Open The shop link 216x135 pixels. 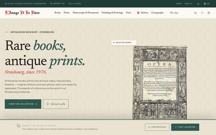tap(174, 13)
